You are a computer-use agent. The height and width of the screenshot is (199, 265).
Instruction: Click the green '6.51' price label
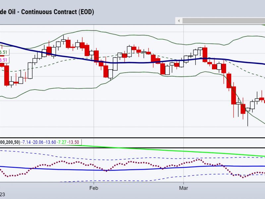tap(4, 52)
